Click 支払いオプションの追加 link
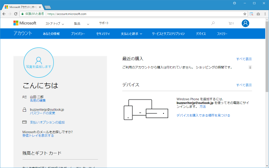The width and height of the screenshot is (269, 168). pos(47,122)
